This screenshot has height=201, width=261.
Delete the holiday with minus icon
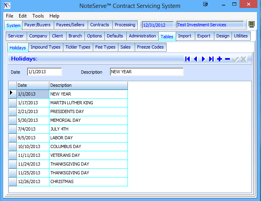tap(228, 59)
